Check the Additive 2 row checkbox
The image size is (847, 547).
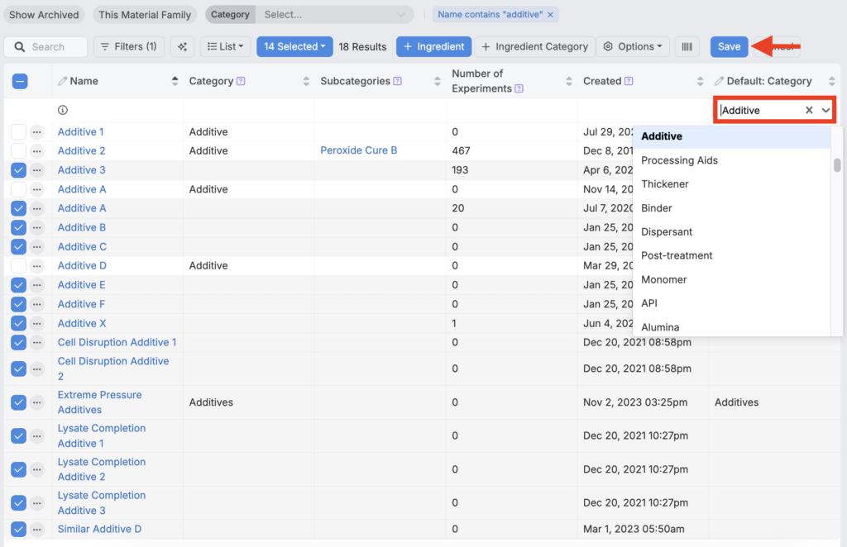[x=18, y=151]
